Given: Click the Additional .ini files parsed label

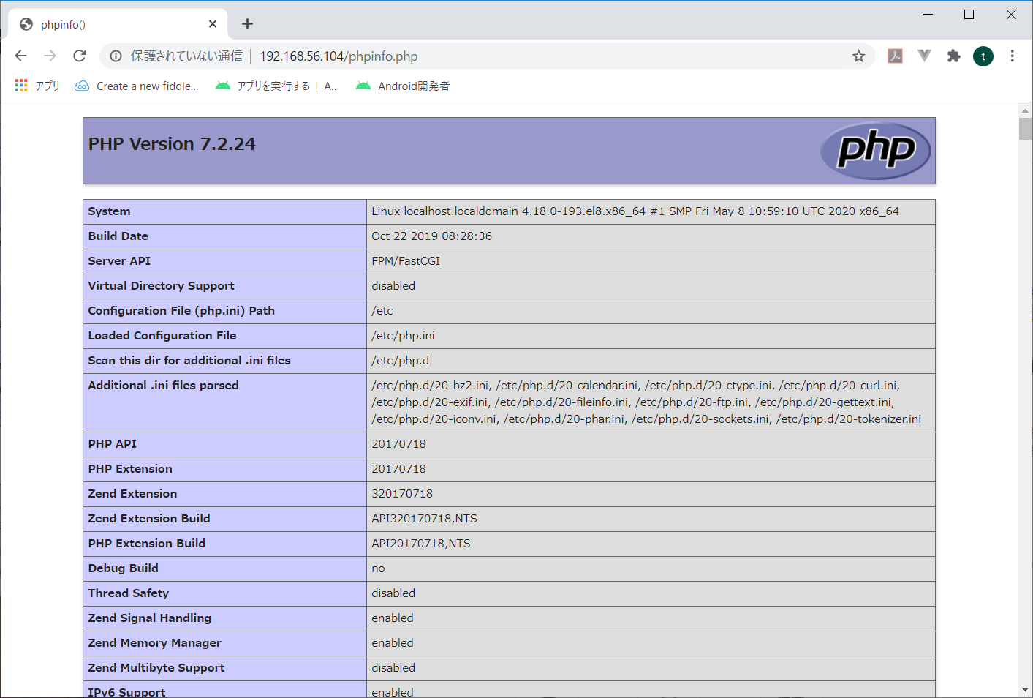Looking at the screenshot, I should [163, 386].
